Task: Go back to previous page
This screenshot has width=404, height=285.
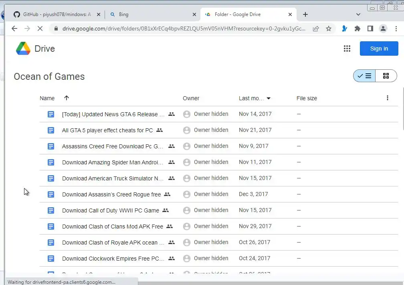Action: (14, 28)
